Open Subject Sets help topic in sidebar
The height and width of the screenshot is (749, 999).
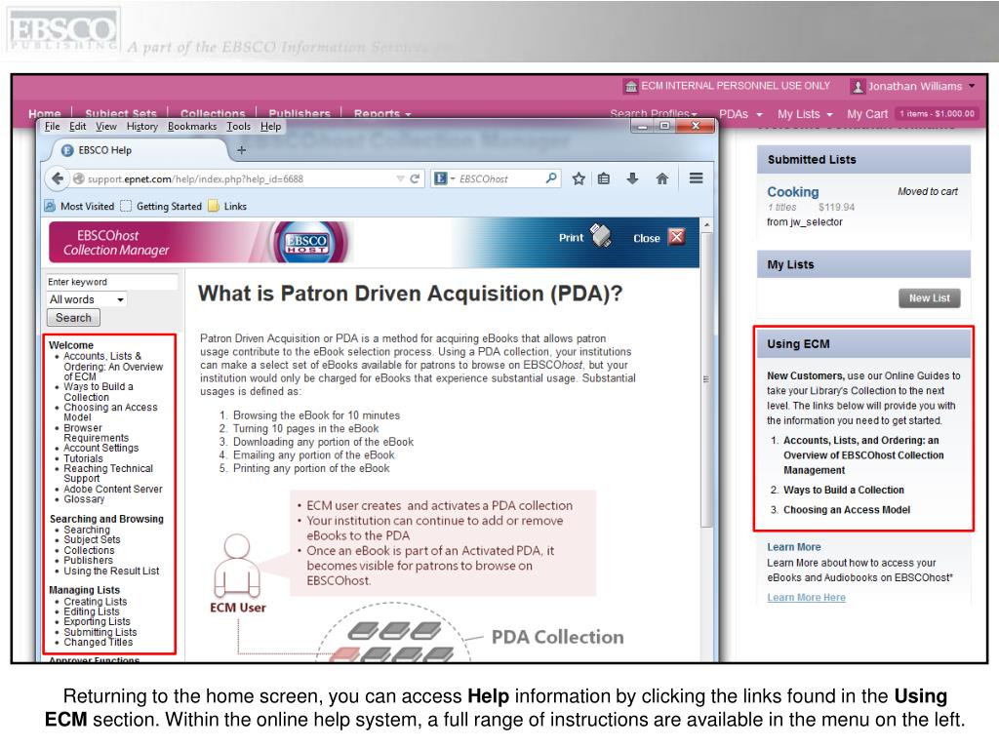(x=92, y=540)
